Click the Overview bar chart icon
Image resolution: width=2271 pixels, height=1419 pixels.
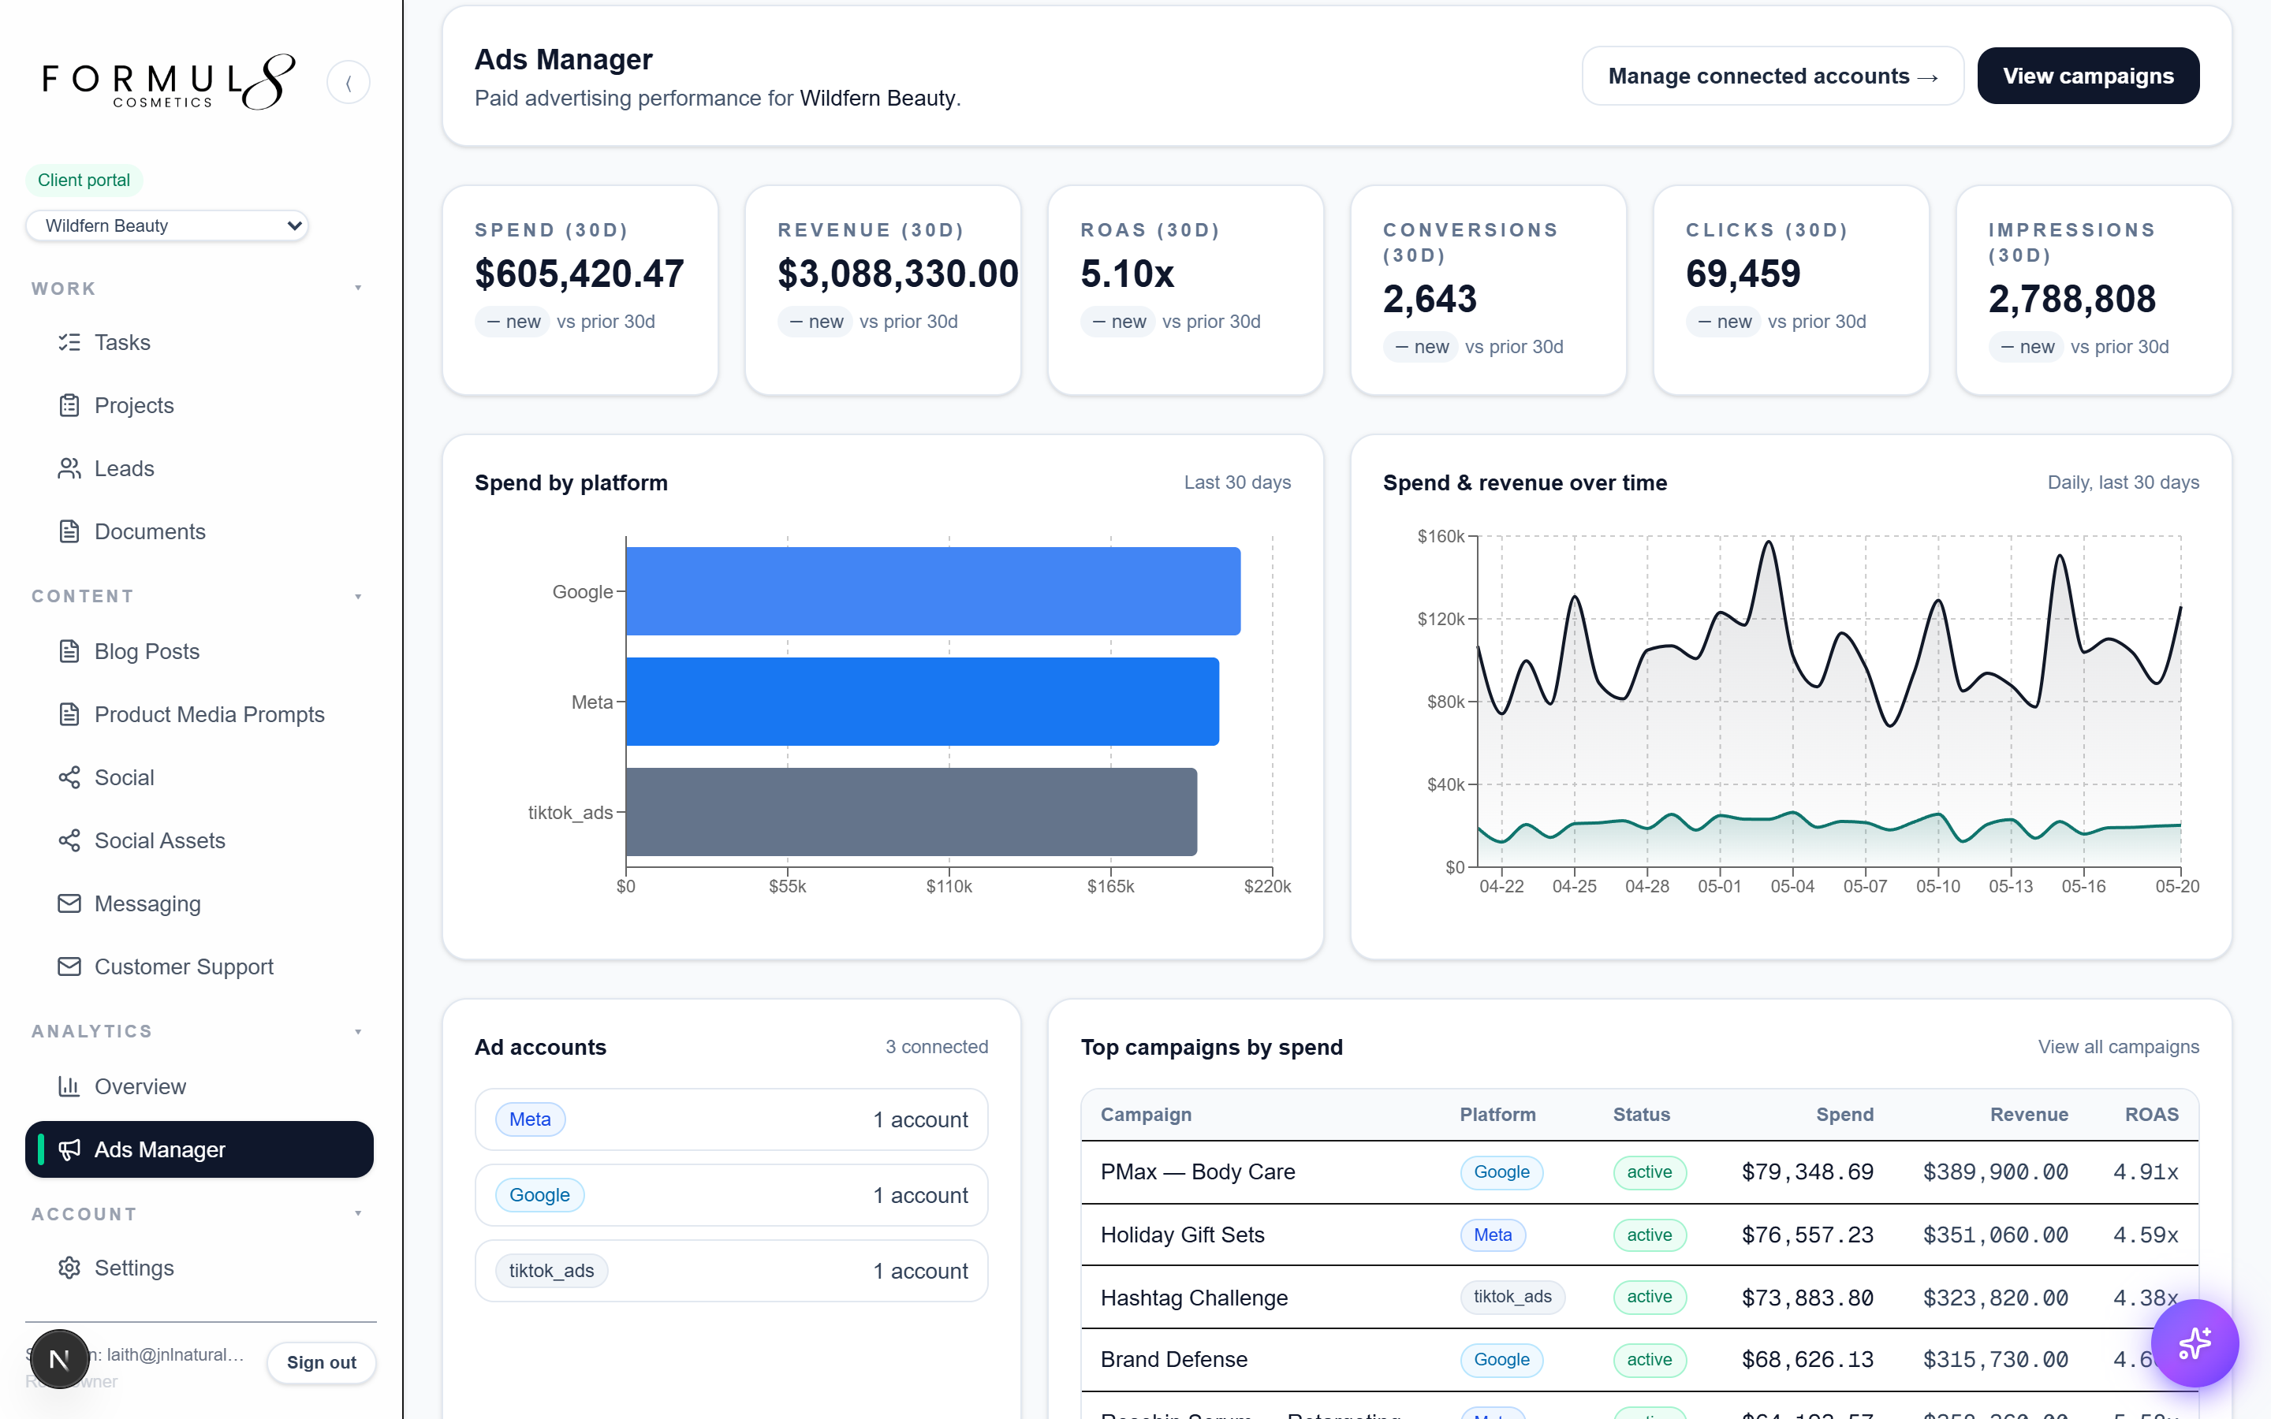[69, 1086]
